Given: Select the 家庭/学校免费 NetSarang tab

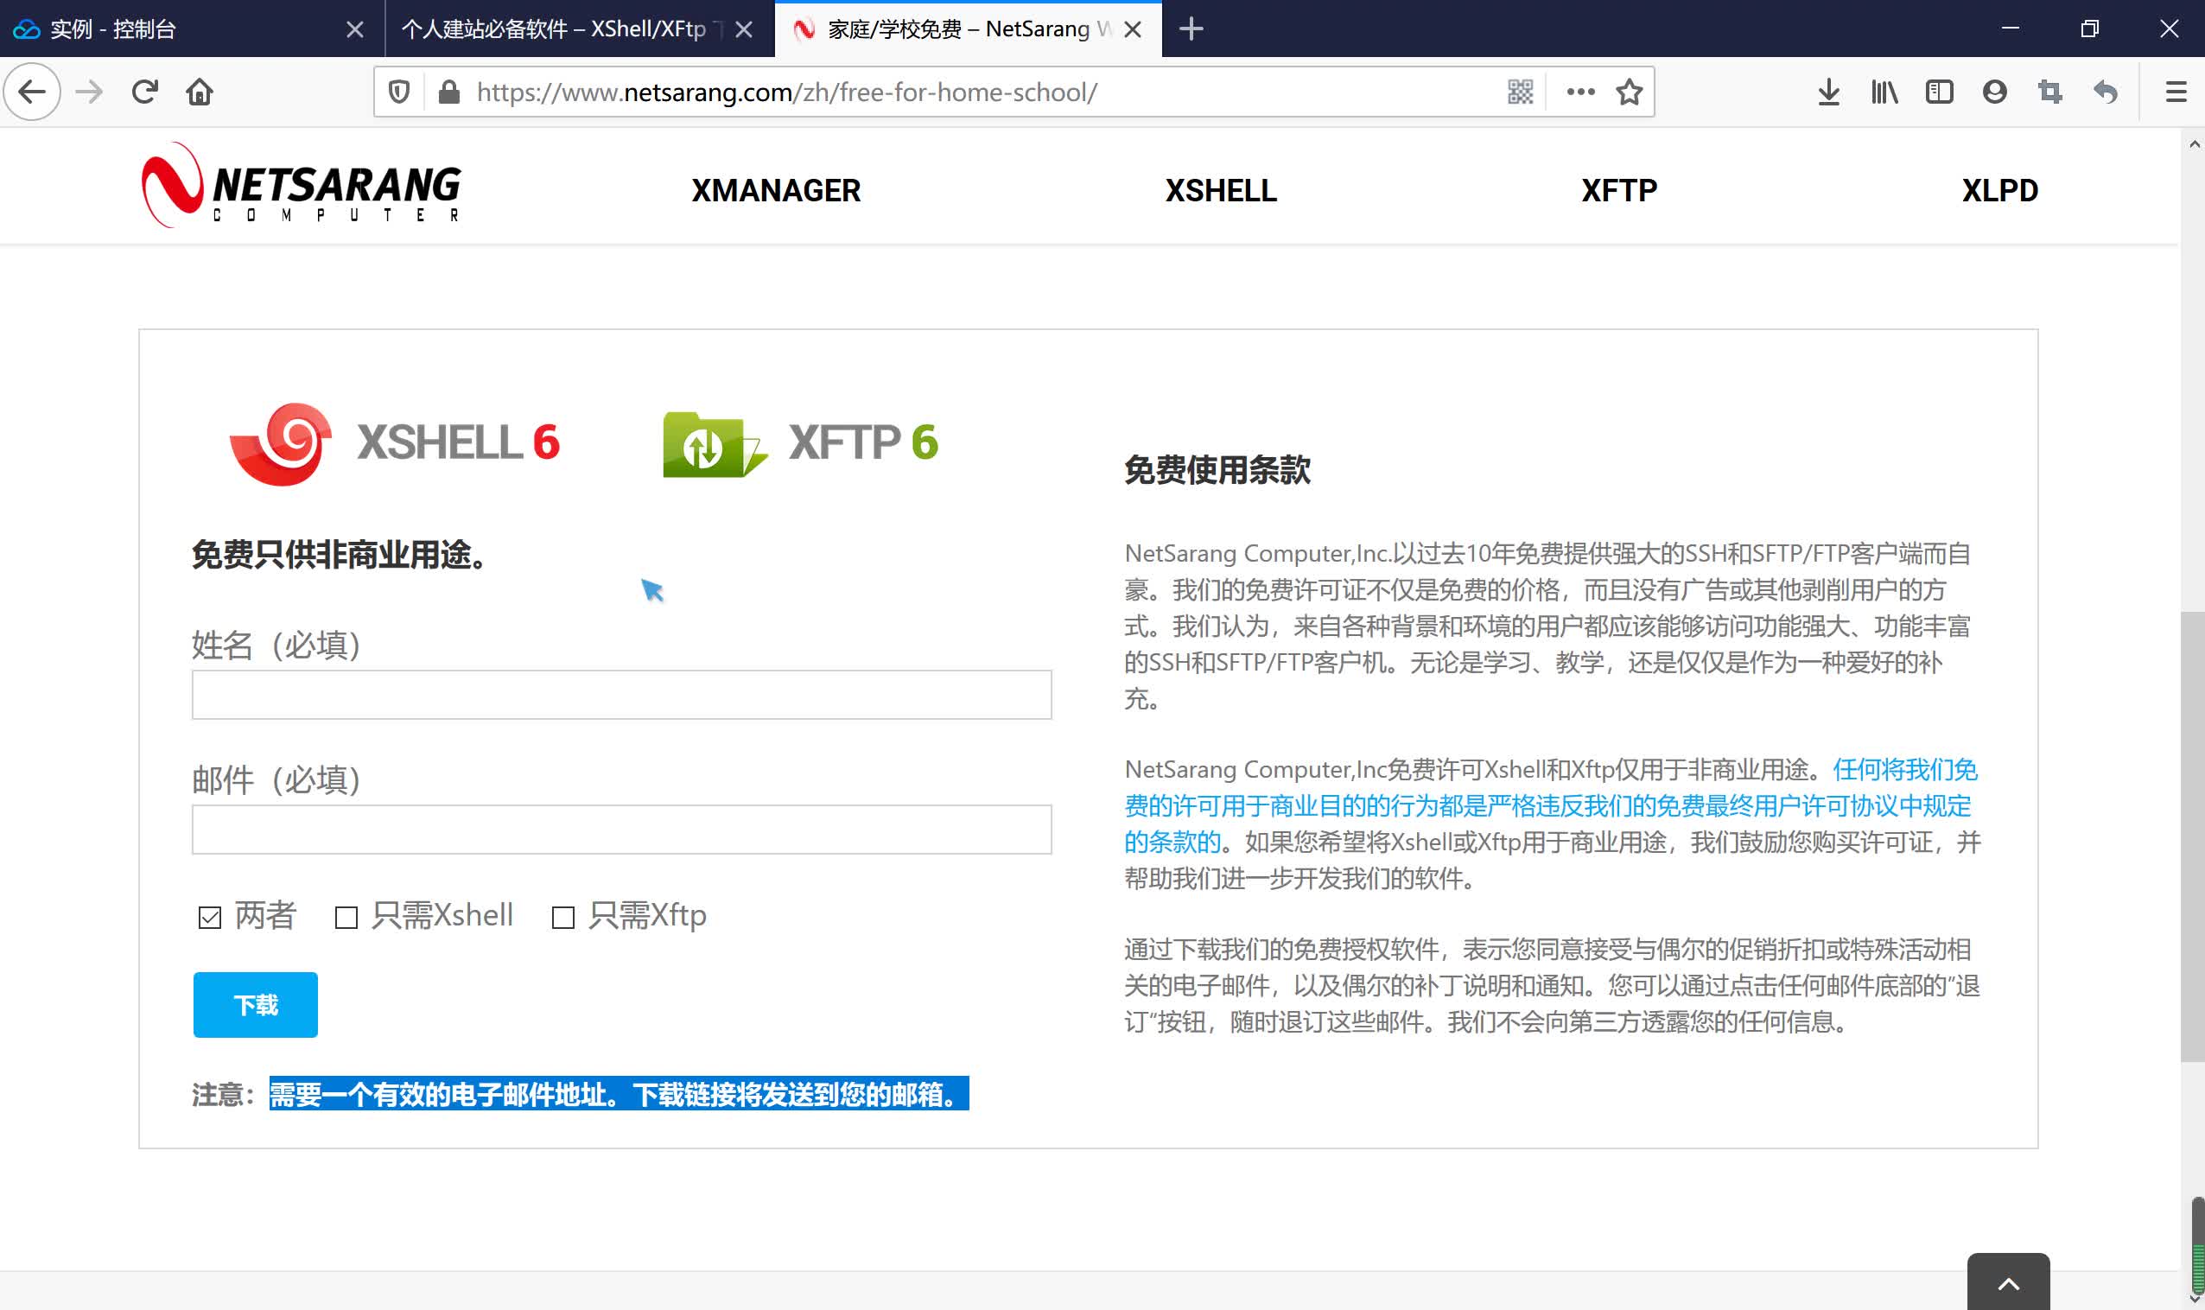Looking at the screenshot, I should 969,29.
